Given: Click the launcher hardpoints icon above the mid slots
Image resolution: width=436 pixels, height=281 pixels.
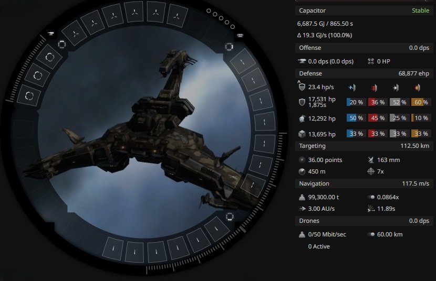Looking at the screenshot, I should (240, 36).
